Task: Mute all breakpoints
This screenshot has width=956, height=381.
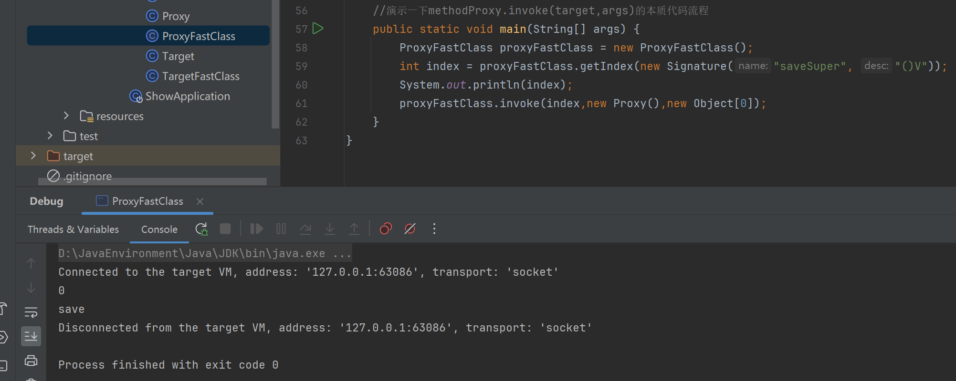Action: pos(410,229)
